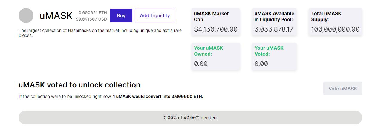Viewport: 384px width, 132px height.
Task: Click the uMASK Market Cap label
Action: click(x=211, y=16)
